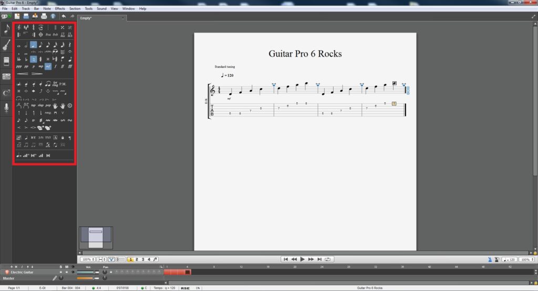The width and height of the screenshot is (538, 291).
Task: Turn the Electric Guitar pan knob
Action: pyautogui.click(x=105, y=272)
